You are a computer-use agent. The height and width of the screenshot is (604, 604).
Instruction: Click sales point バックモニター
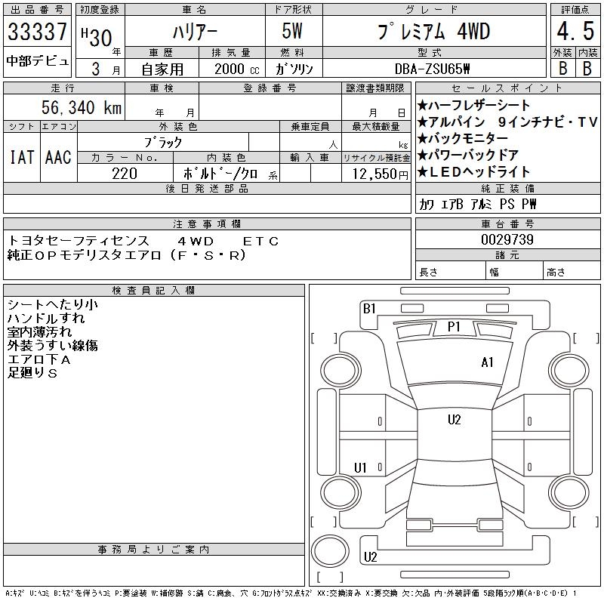pos(463,138)
